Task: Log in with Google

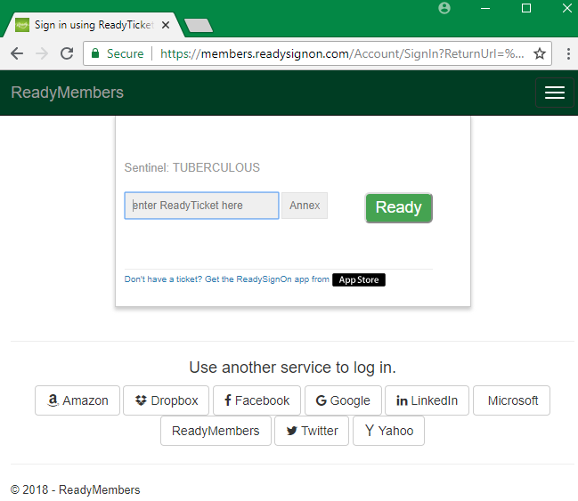Action: point(343,400)
